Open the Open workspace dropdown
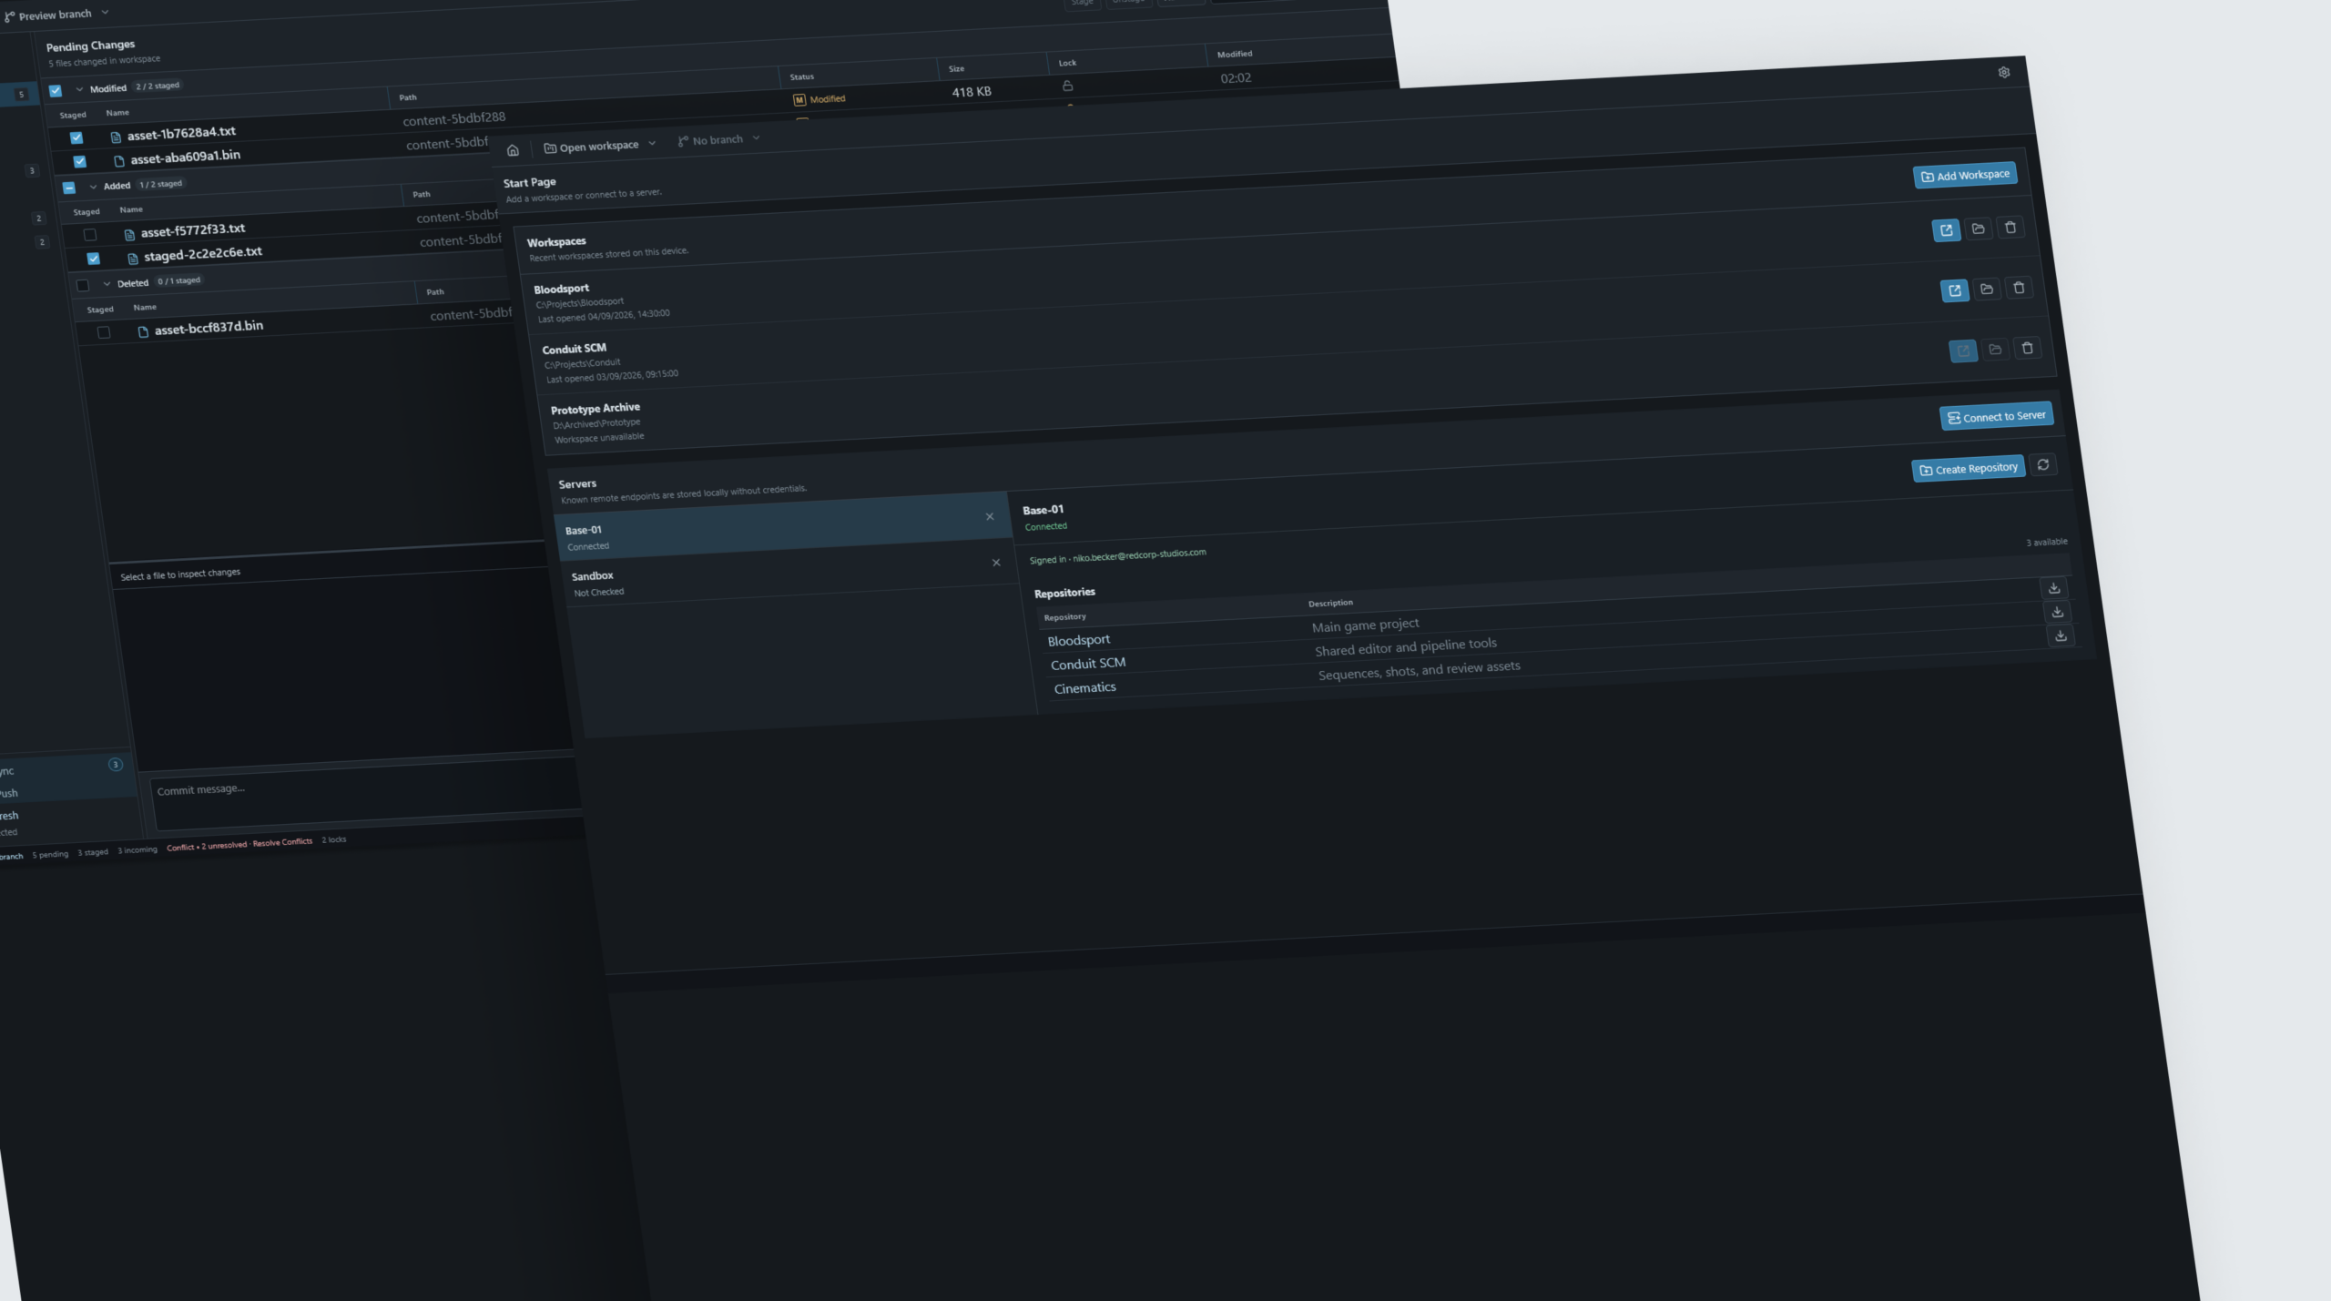The image size is (2331, 1301). pos(600,146)
